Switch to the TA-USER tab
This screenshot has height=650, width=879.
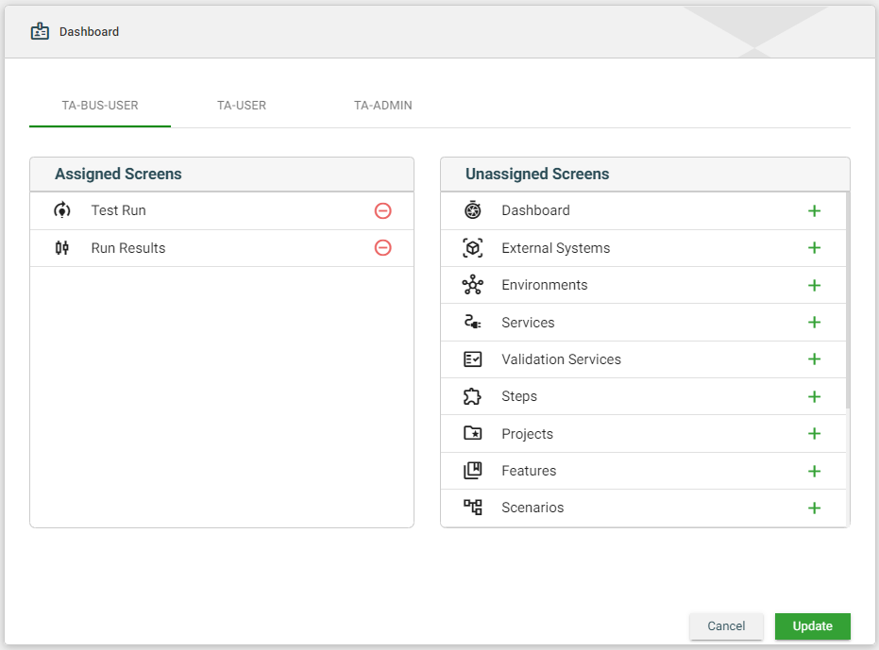point(242,106)
